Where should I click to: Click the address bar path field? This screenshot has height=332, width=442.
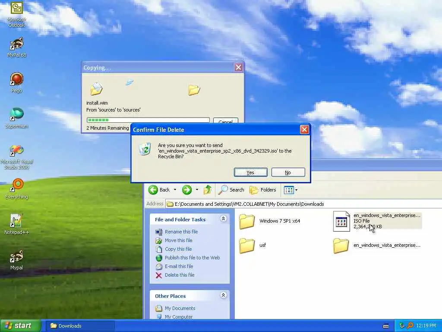tap(304, 204)
